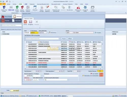This screenshot has width=127, height=97.
Task: Click Fermer button in the main list toolbar
Action: 6,21
